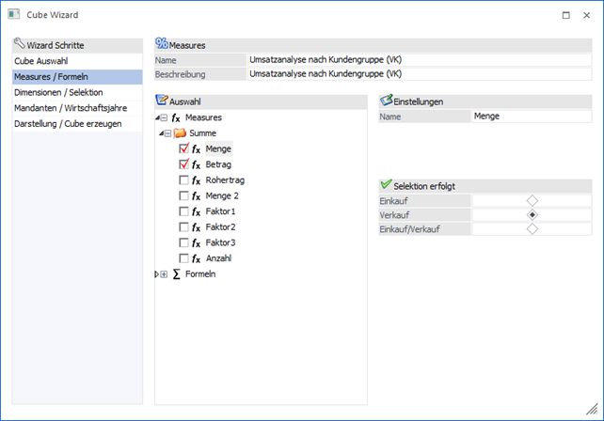Select Darstellung / Cube erzeugen step
The height and width of the screenshot is (421, 604).
coord(68,123)
